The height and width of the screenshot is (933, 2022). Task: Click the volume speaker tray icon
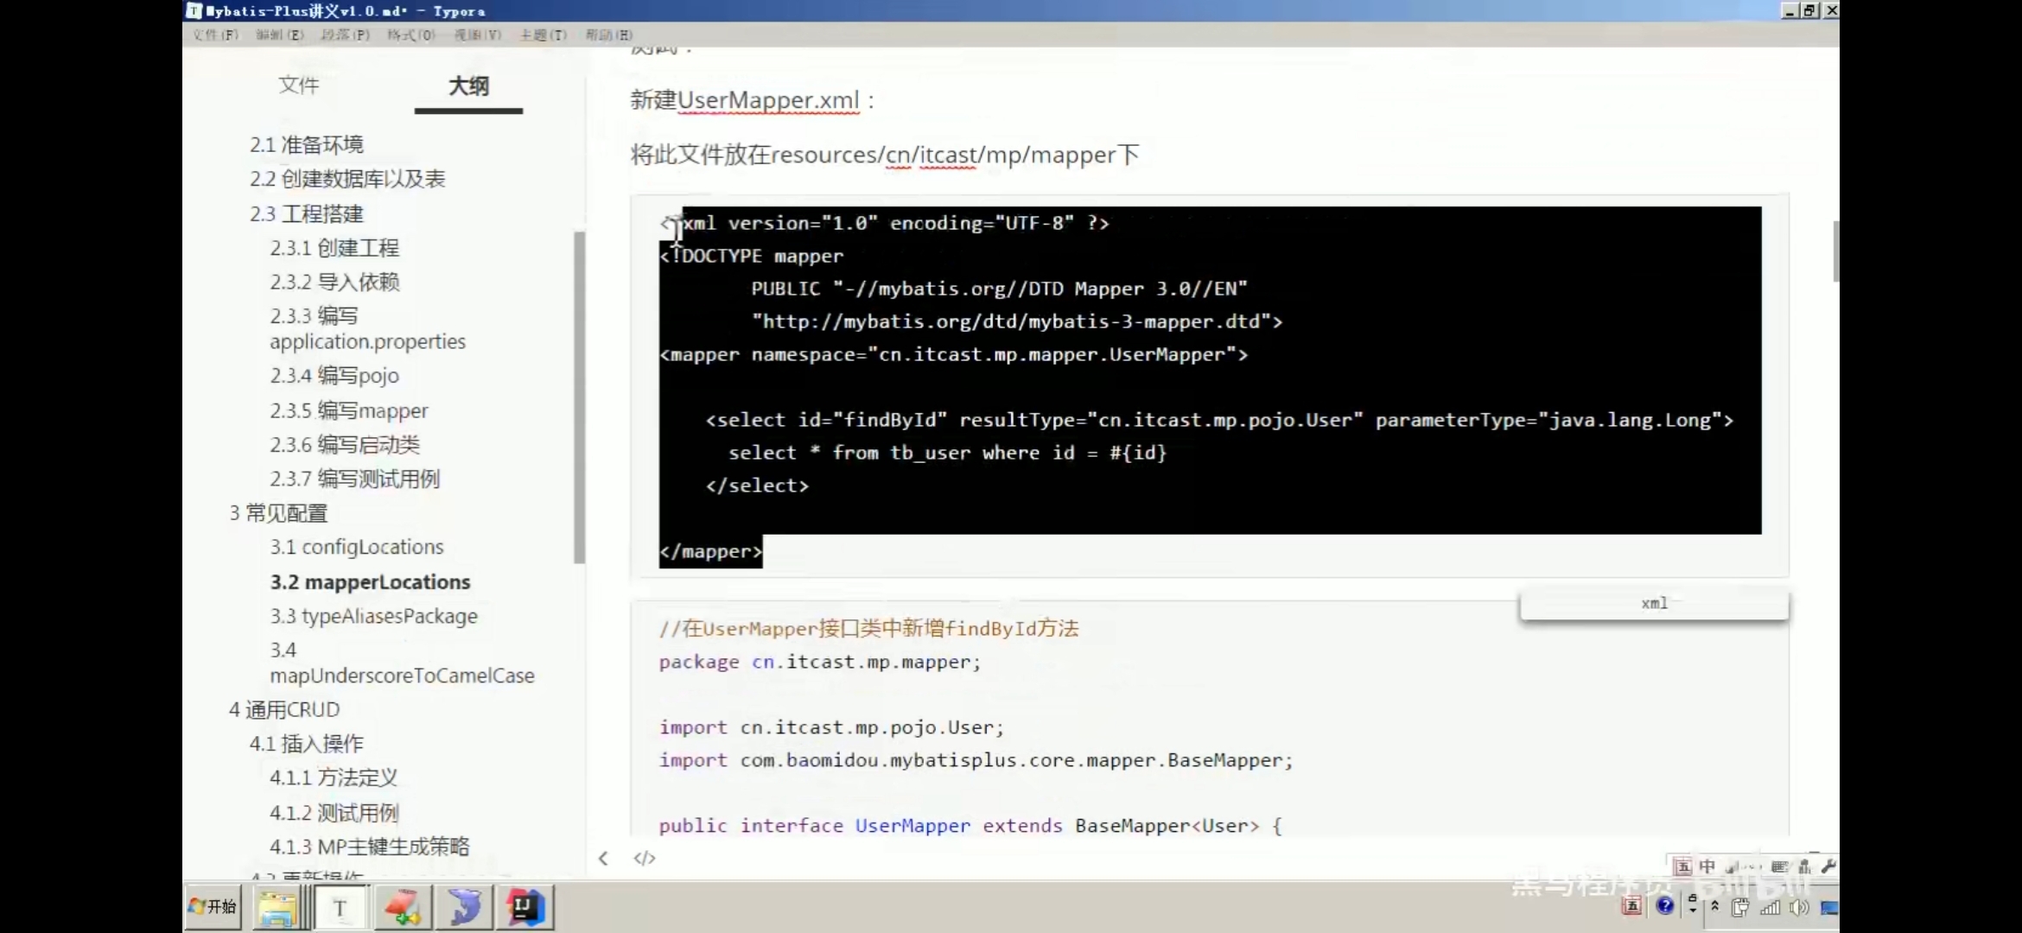click(x=1799, y=907)
